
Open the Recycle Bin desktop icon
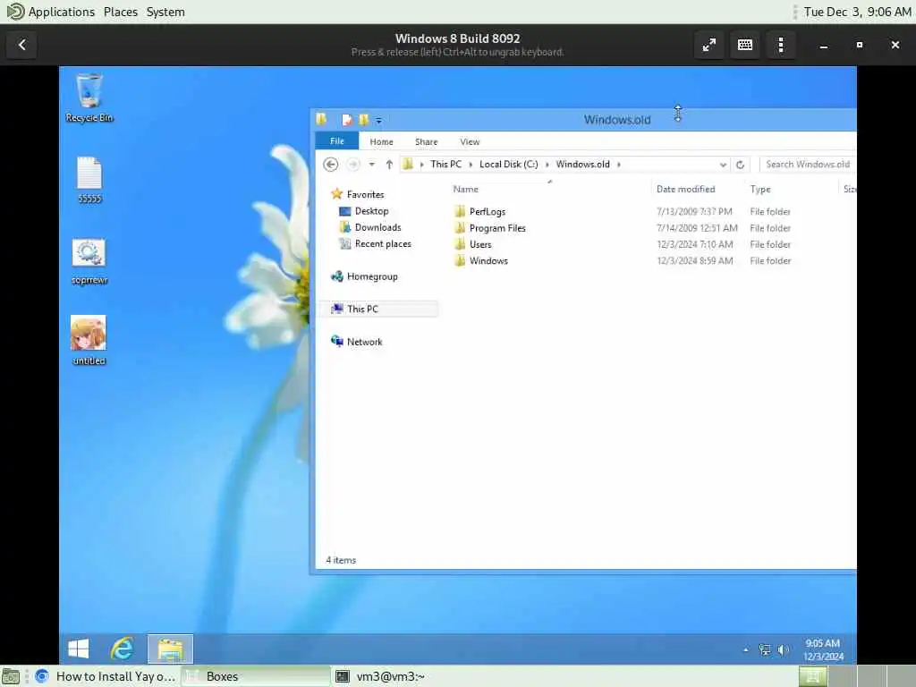pos(89,98)
